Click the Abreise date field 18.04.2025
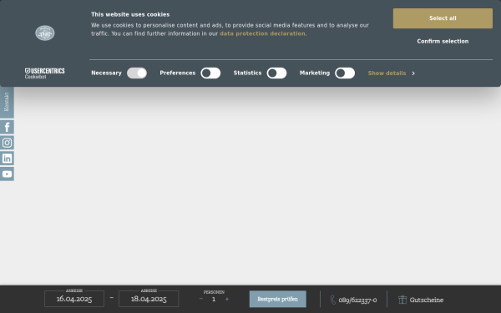 (149, 299)
